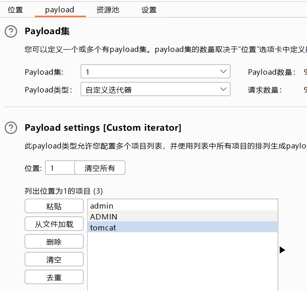Image resolution: width=307 pixels, height=291 pixels.
Task: Open the 资源池 tab
Action: pyautogui.click(x=108, y=10)
